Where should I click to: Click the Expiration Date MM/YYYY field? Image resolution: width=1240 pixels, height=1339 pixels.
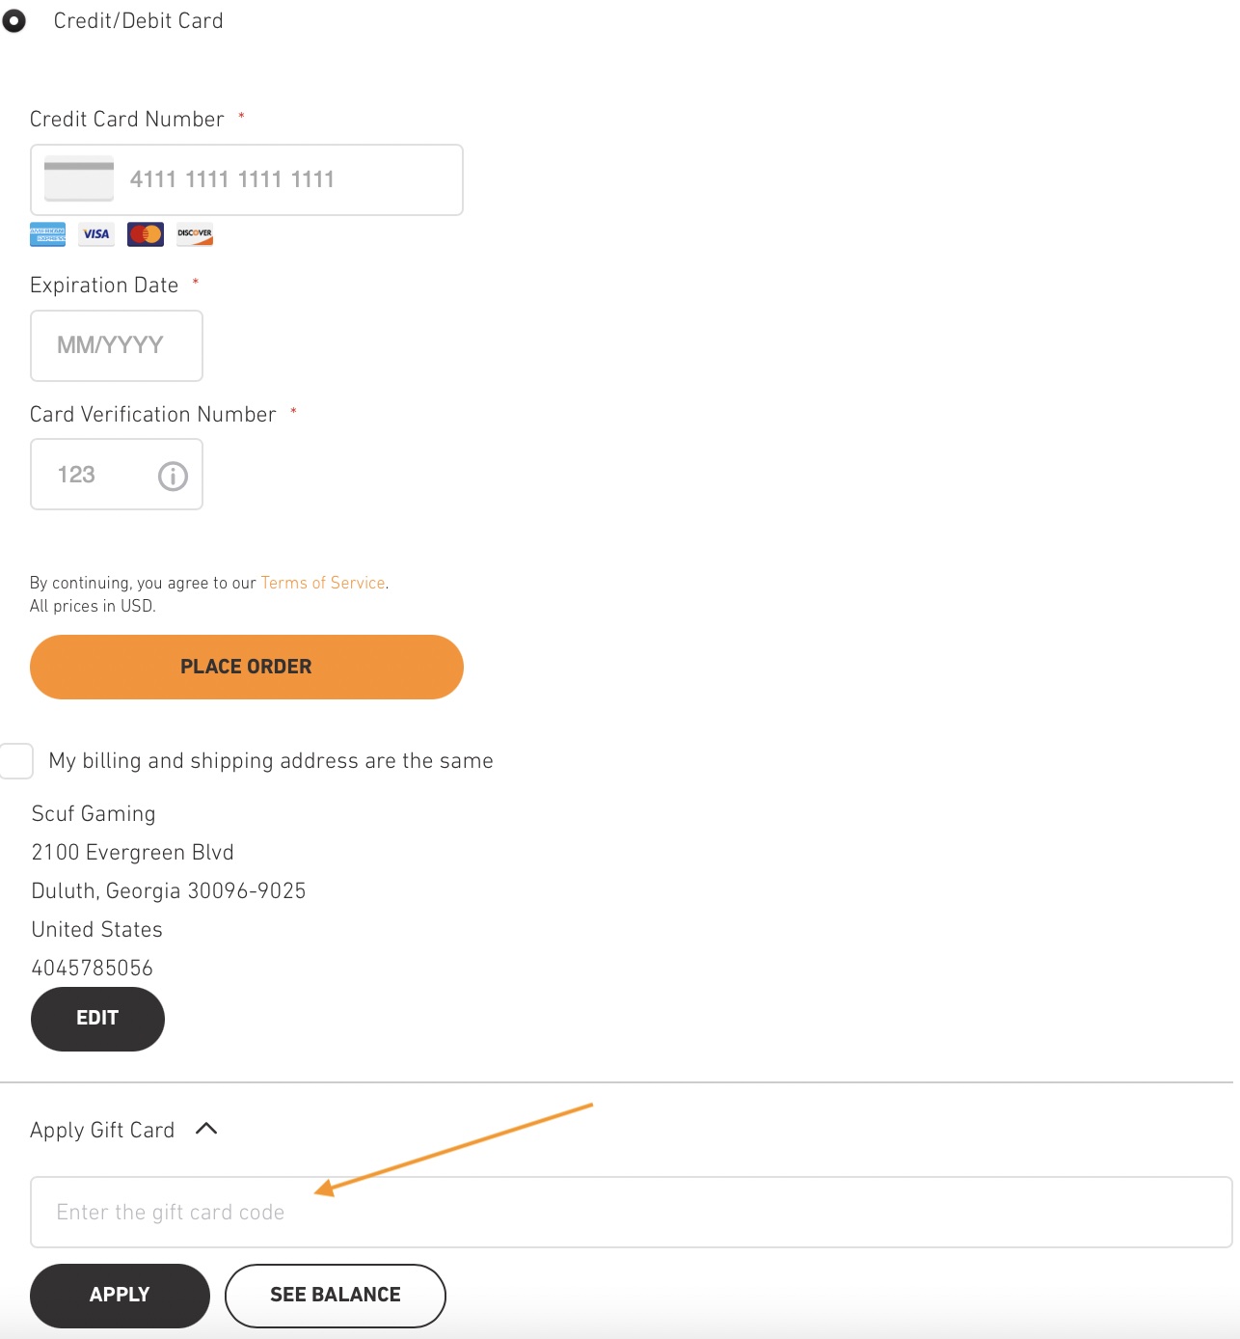pyautogui.click(x=117, y=345)
